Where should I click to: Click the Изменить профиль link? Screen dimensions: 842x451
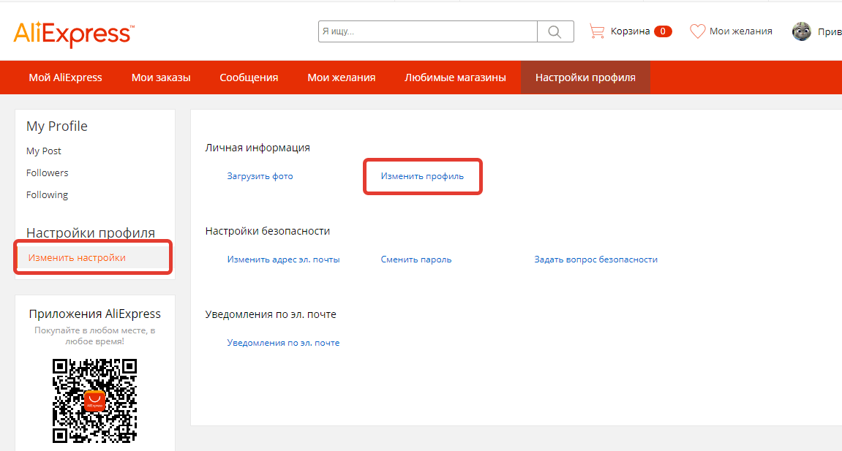(422, 176)
